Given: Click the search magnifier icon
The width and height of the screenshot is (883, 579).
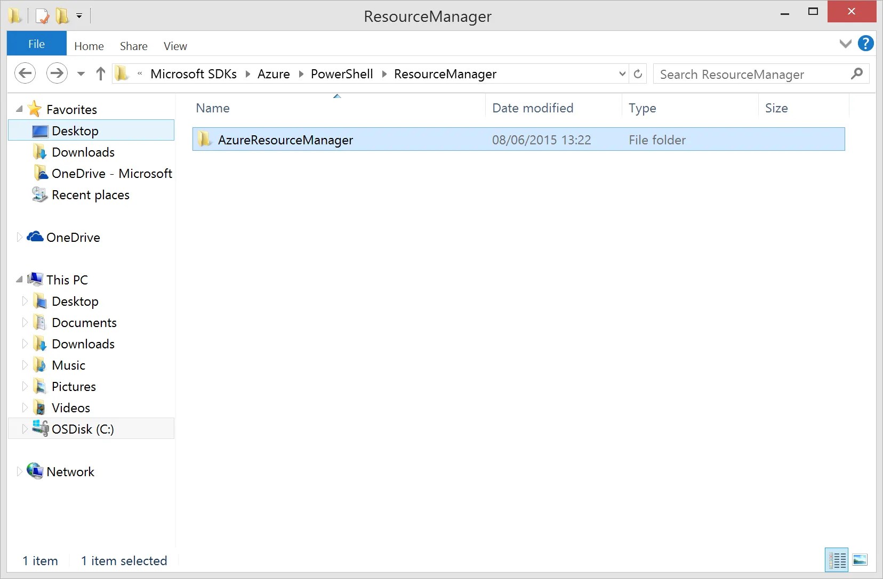Looking at the screenshot, I should click(x=857, y=74).
